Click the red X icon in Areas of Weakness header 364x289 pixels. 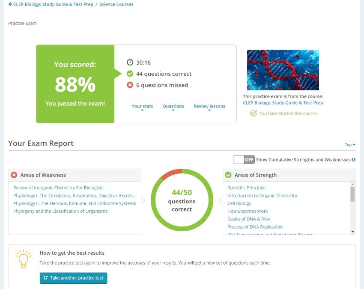coord(14,175)
